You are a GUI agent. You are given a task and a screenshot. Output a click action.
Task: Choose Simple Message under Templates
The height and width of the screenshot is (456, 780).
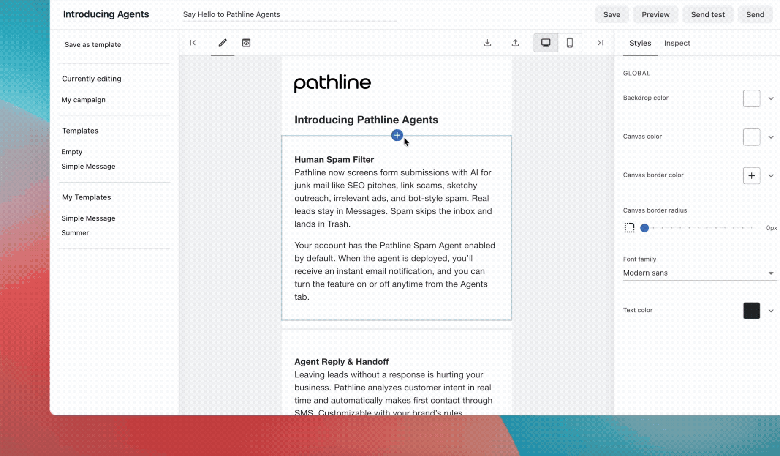point(88,166)
